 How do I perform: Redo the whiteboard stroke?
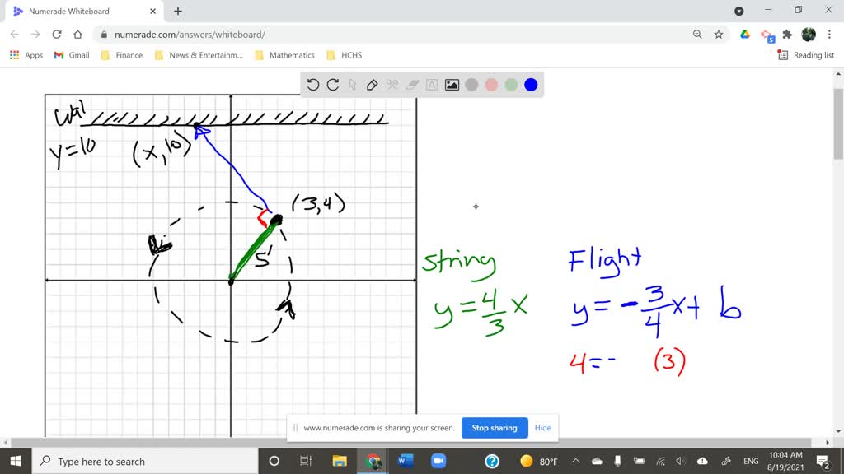coord(333,85)
